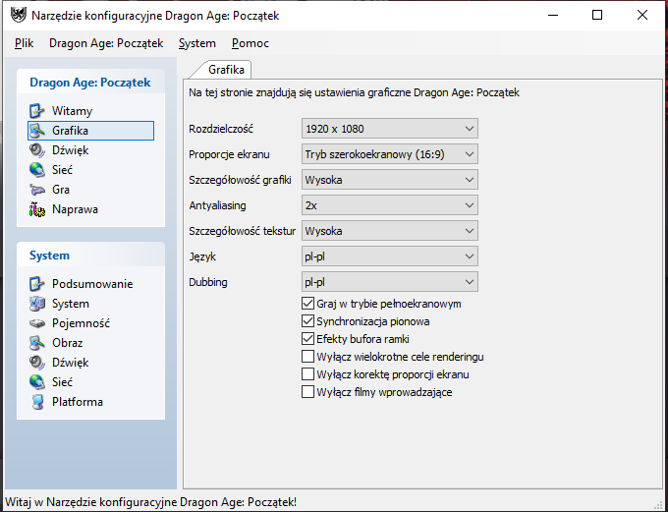The height and width of the screenshot is (512, 668).
Task: Tick Wyłącz filmy wprowadzające checkbox
Action: [307, 392]
